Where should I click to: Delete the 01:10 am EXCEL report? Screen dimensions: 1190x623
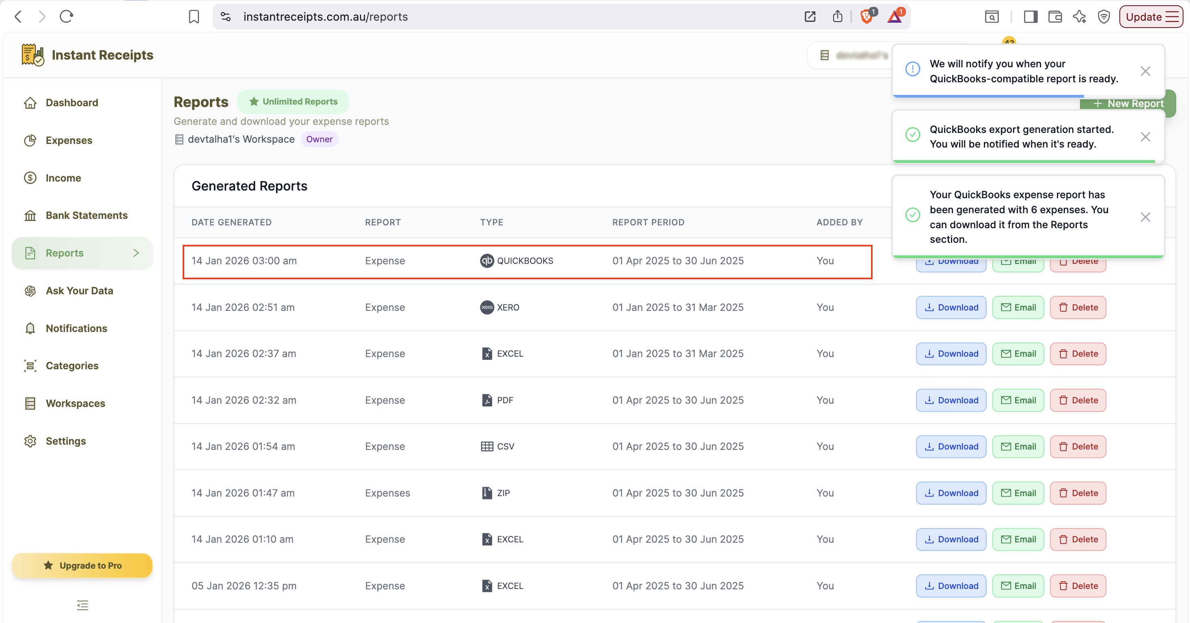click(1078, 539)
